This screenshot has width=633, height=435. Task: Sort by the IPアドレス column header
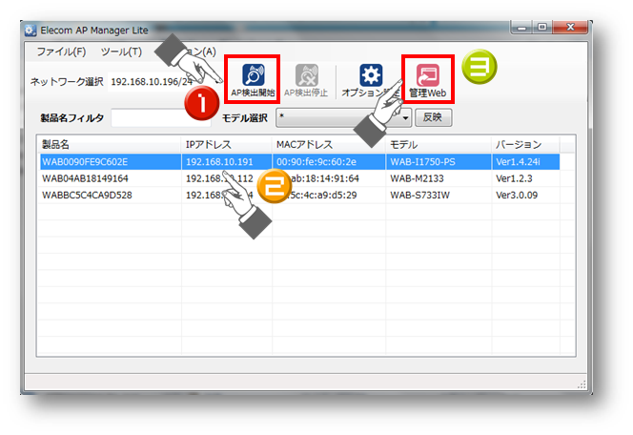click(227, 144)
